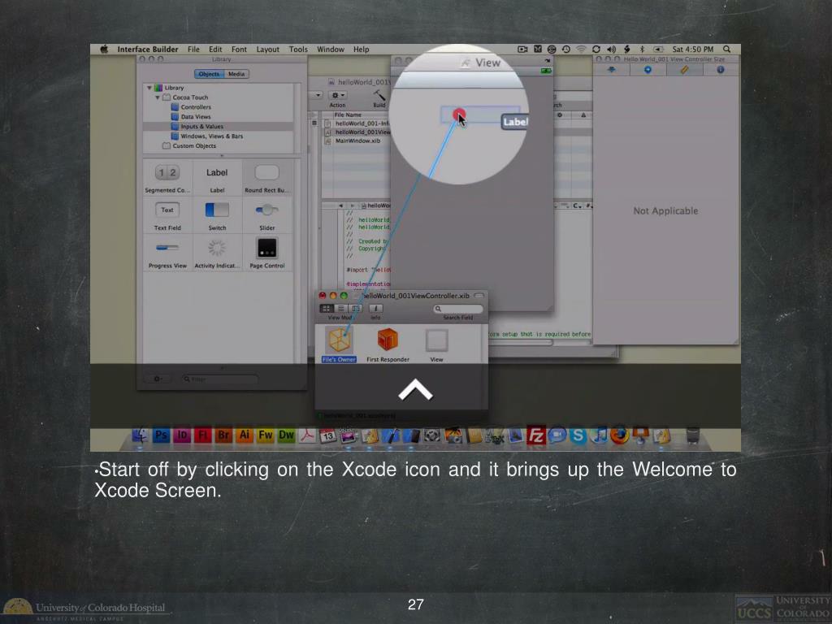
Task: Pick the Round Rect Button object
Action: click(266, 178)
